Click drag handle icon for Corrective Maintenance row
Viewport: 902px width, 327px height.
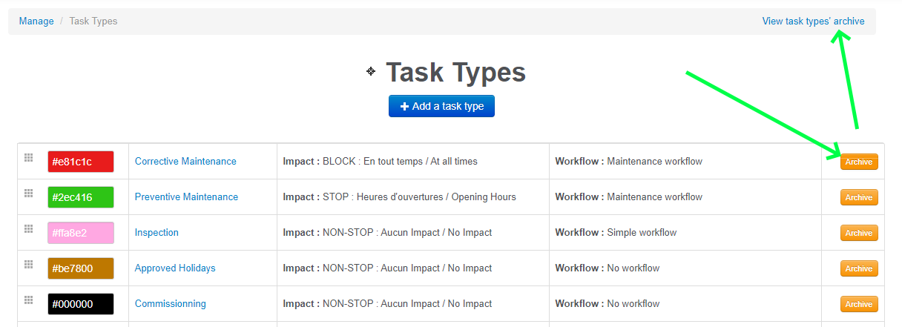pos(29,157)
